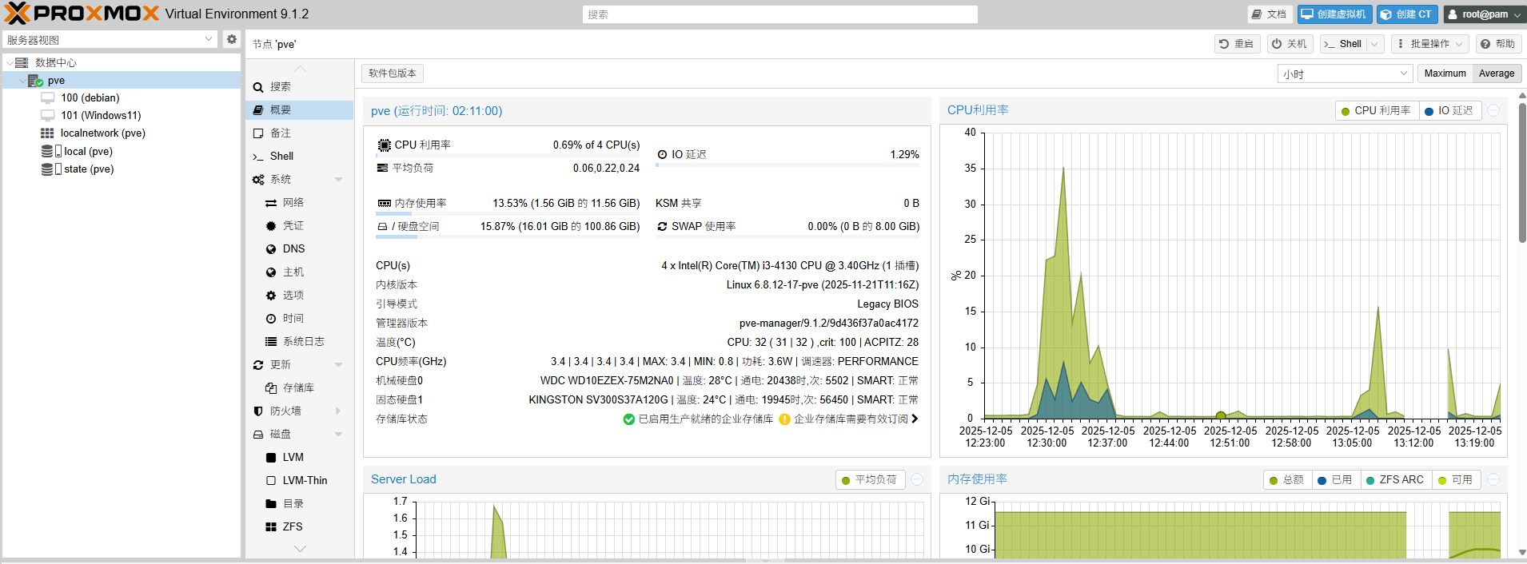Open 选项 options page
Screen dimensions: 1527x564
point(300,295)
